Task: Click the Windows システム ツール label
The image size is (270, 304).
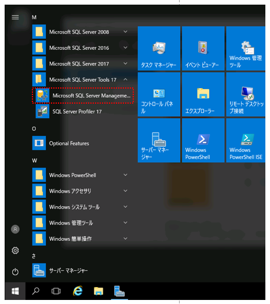Action: (x=74, y=207)
